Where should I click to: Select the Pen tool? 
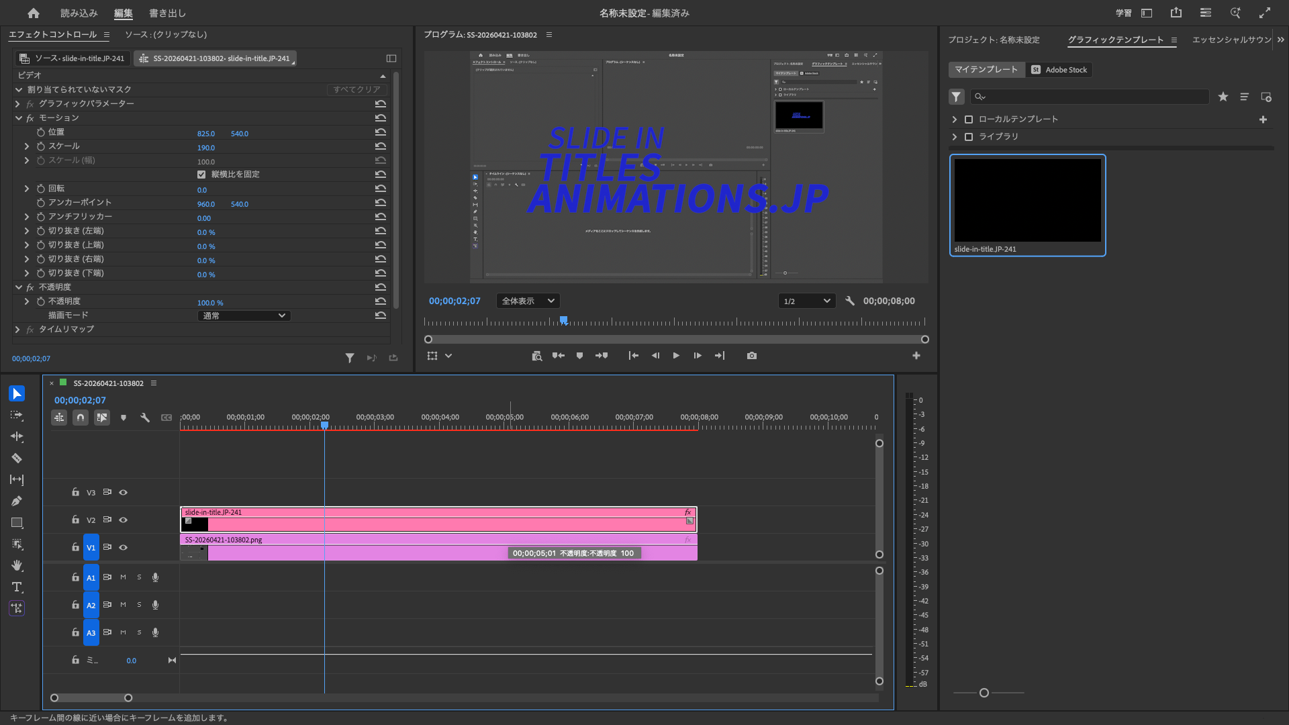[17, 501]
